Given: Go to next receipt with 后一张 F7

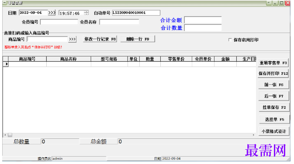Looking at the screenshot, I should tap(273, 96).
